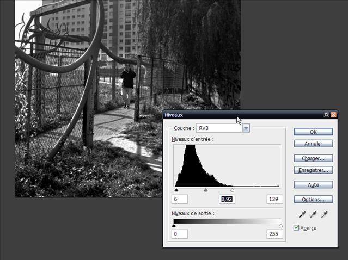Grab the gray midtone input slider

[x=206, y=190]
